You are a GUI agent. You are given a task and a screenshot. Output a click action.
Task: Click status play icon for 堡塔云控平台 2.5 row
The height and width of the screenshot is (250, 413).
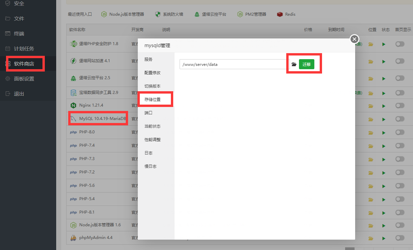[384, 79]
